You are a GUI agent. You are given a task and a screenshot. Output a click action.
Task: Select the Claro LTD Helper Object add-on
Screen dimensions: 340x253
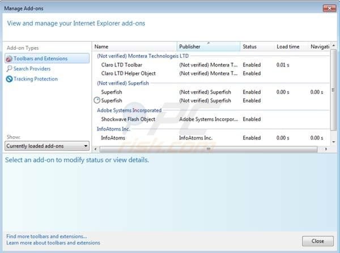coord(211,73)
